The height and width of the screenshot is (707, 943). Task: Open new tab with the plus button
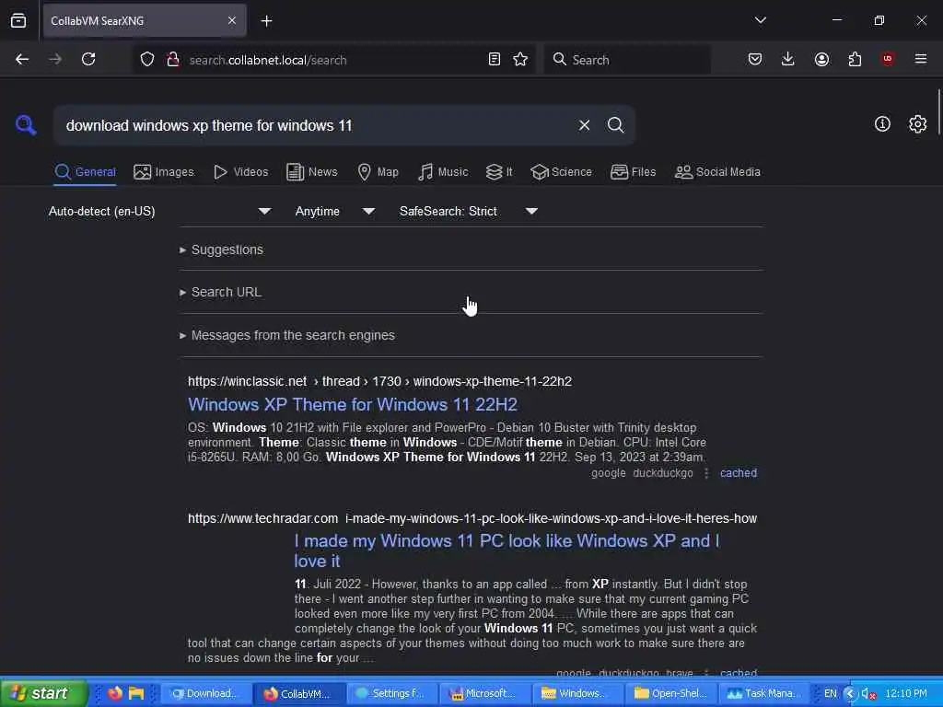(266, 21)
